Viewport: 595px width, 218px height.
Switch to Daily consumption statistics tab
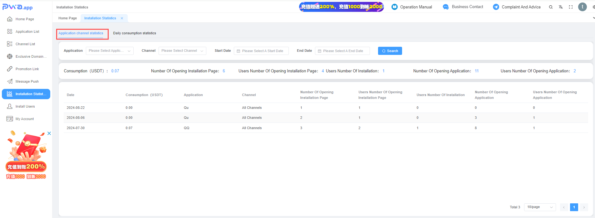click(x=135, y=33)
